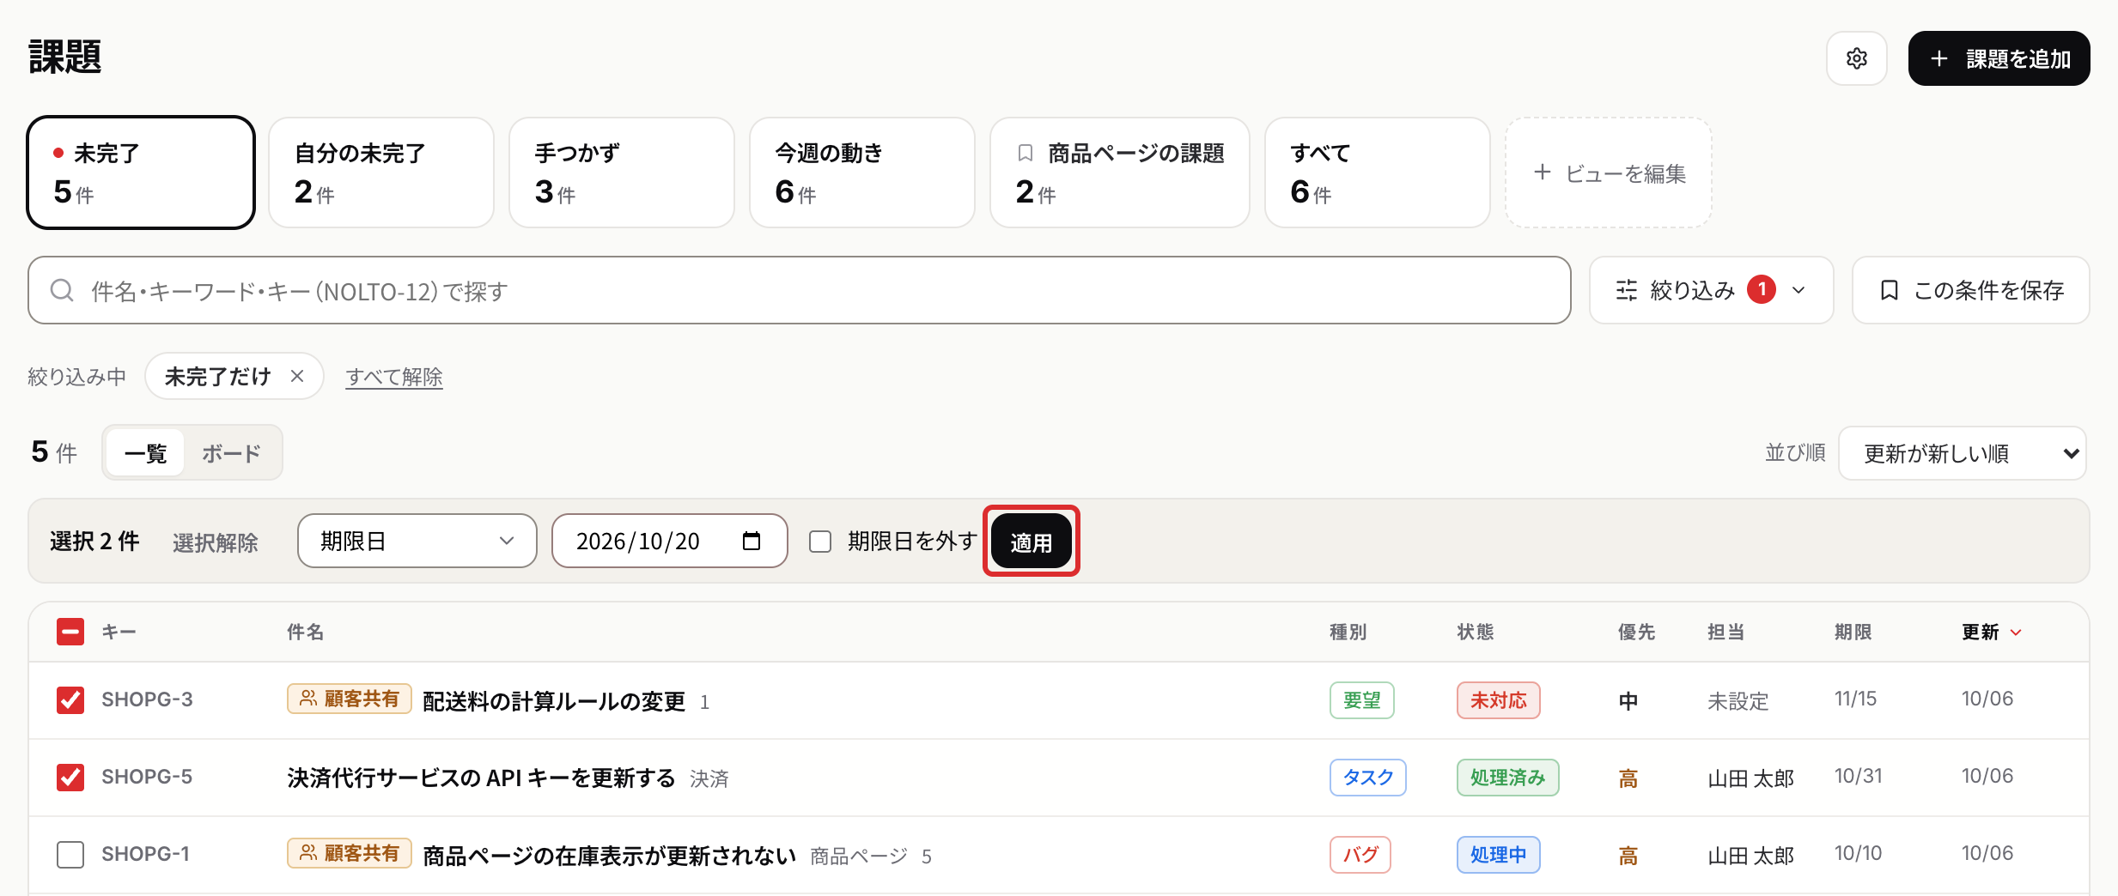
Task: Click the すべて解除 link
Action: 394,377
